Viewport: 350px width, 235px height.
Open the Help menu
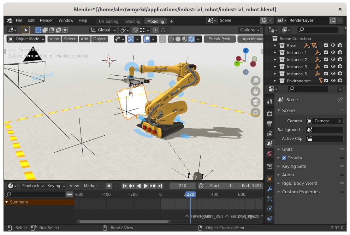[83, 20]
